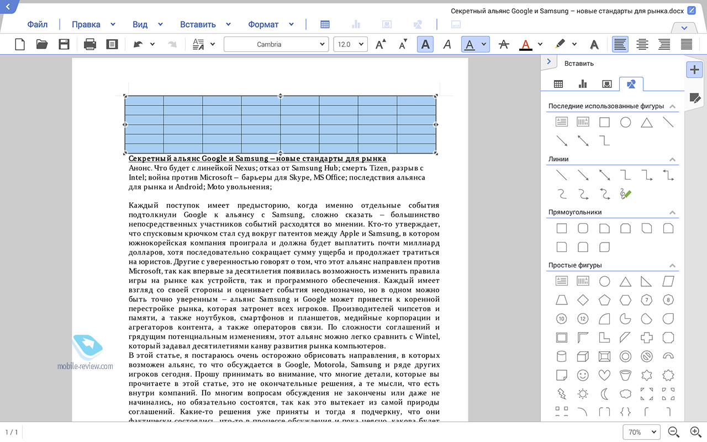Center align the text
Screen dimensions: 707x442
point(642,44)
